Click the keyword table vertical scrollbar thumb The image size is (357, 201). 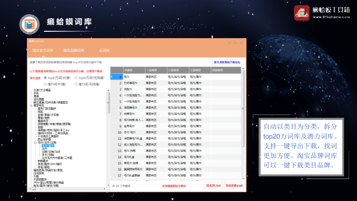[243, 109]
